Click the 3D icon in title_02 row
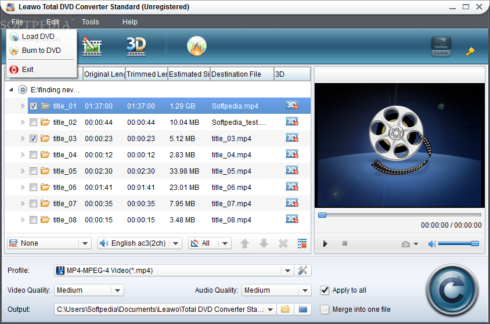490x324 pixels. pos(292,121)
